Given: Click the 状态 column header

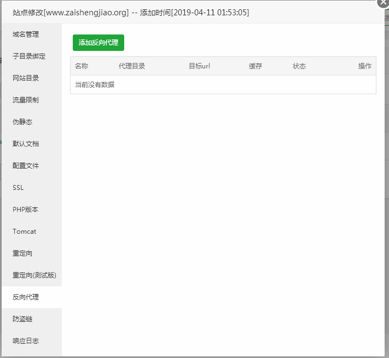Looking at the screenshot, I should point(299,66).
